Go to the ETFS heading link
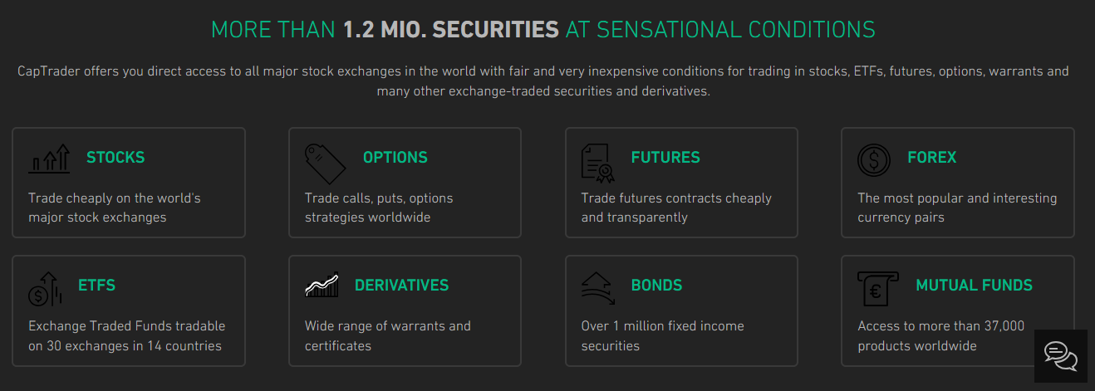Screen dimensions: 1095x391 point(97,285)
